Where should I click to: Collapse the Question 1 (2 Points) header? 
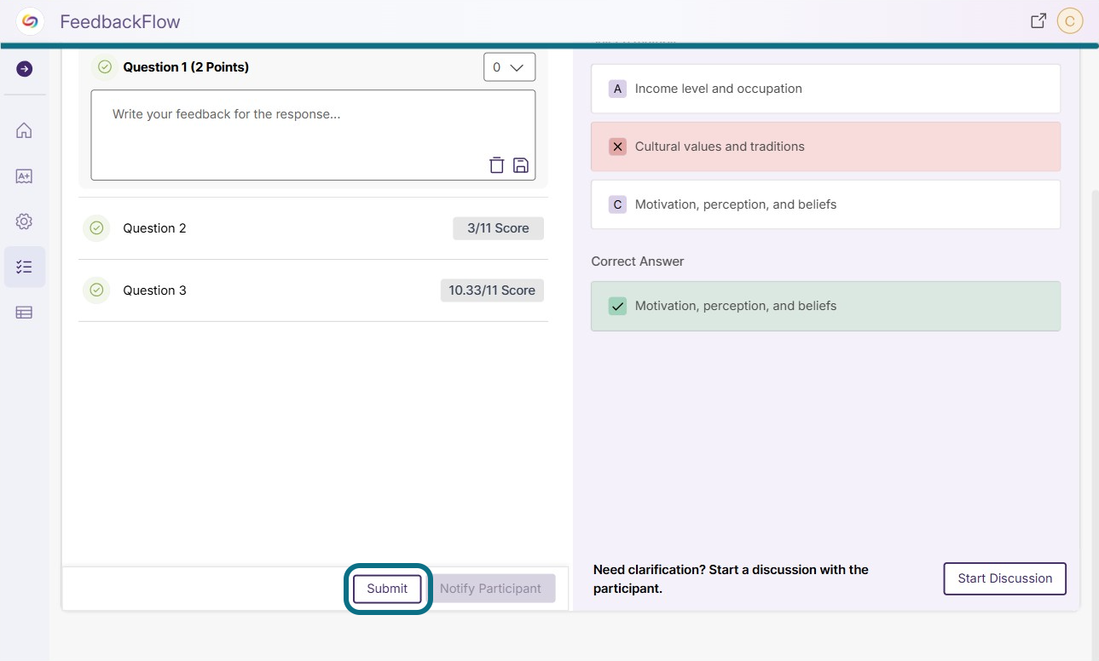coord(186,66)
